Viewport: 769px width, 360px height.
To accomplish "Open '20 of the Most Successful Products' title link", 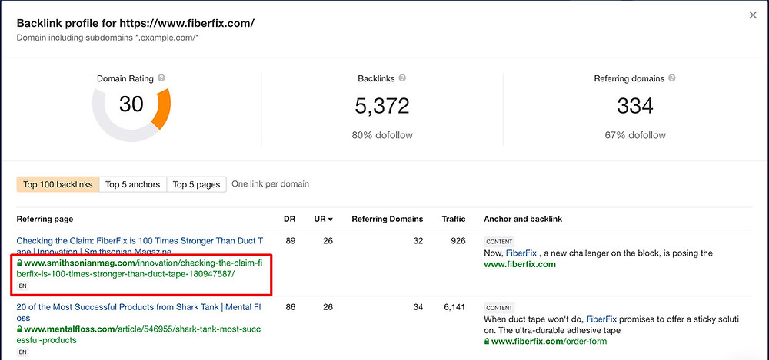I will coord(140,312).
